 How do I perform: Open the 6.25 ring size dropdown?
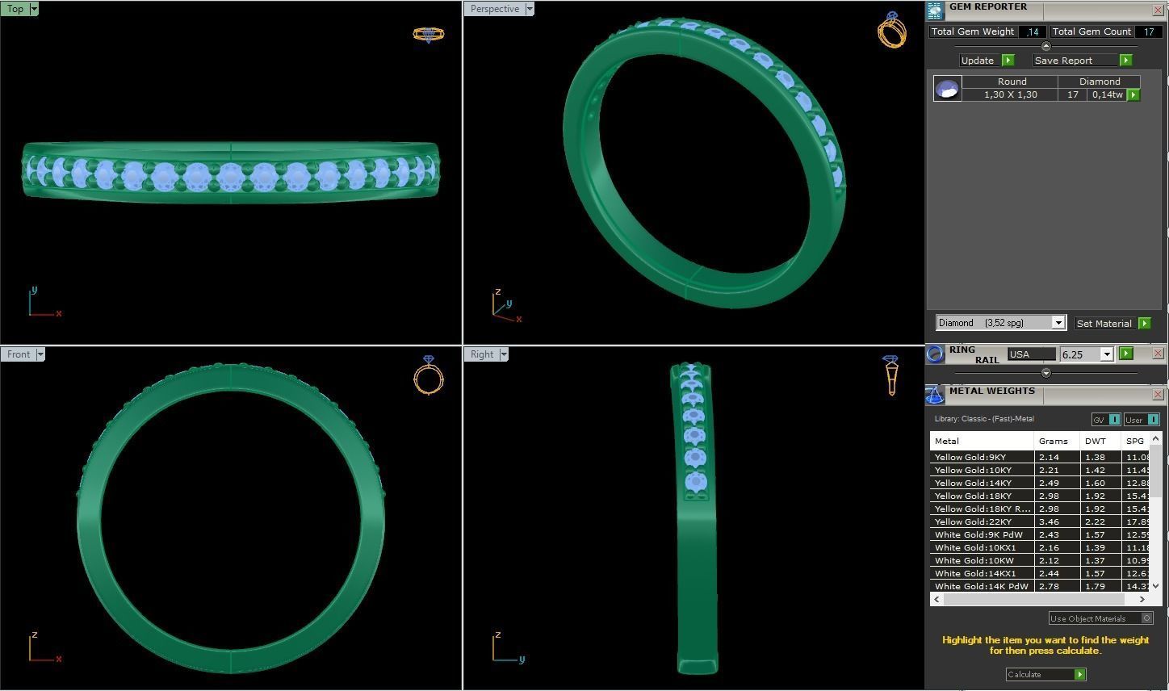[1107, 354]
